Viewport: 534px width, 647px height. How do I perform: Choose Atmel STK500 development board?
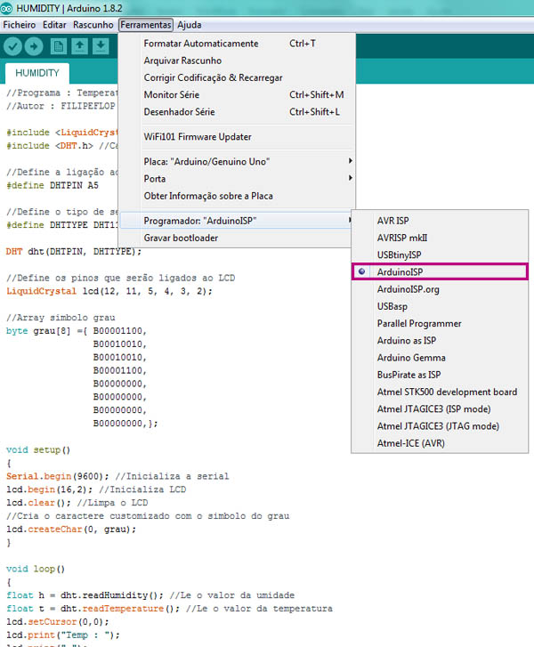click(440, 392)
